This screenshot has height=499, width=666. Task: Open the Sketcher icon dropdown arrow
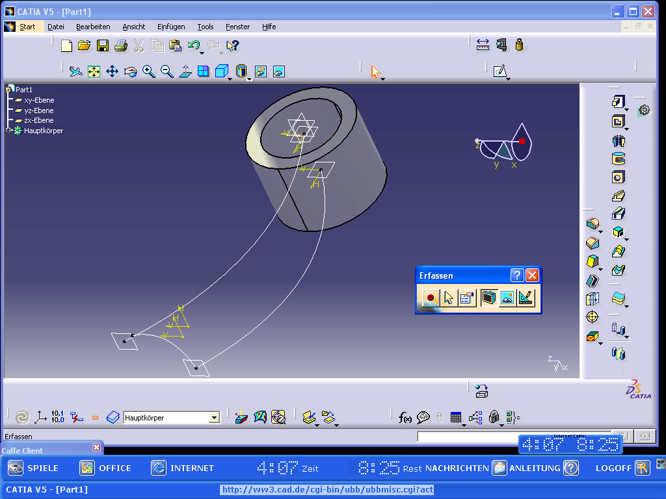[x=508, y=79]
